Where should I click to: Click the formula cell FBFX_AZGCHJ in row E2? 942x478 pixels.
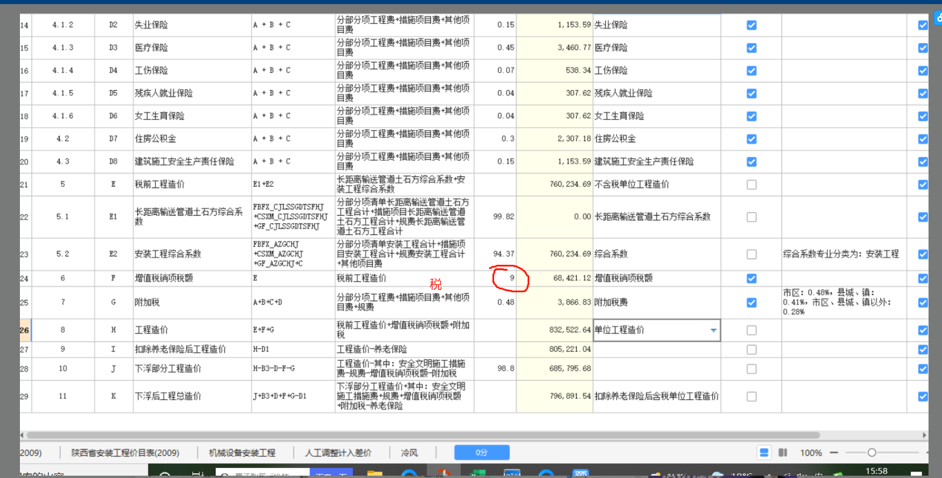tap(293, 254)
